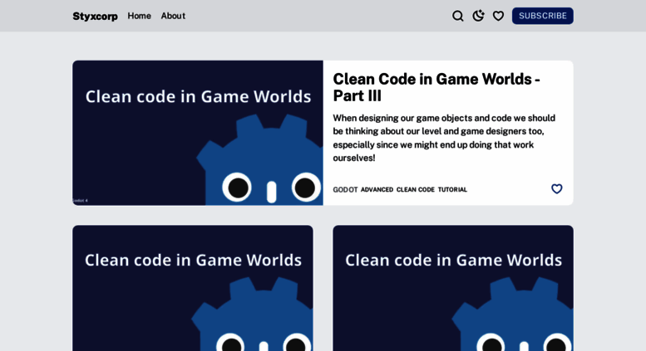The height and width of the screenshot is (351, 646).
Task: Go to Styxcorp site logo
Action: pos(95,16)
